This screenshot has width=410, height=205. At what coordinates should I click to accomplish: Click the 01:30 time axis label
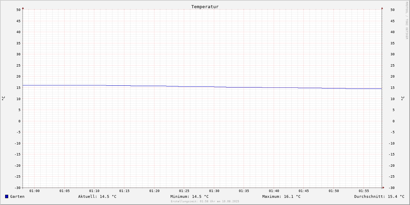click(x=214, y=191)
